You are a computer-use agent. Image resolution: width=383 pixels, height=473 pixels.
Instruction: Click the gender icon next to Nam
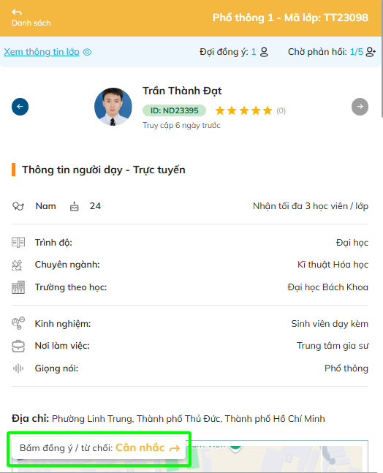click(18, 206)
